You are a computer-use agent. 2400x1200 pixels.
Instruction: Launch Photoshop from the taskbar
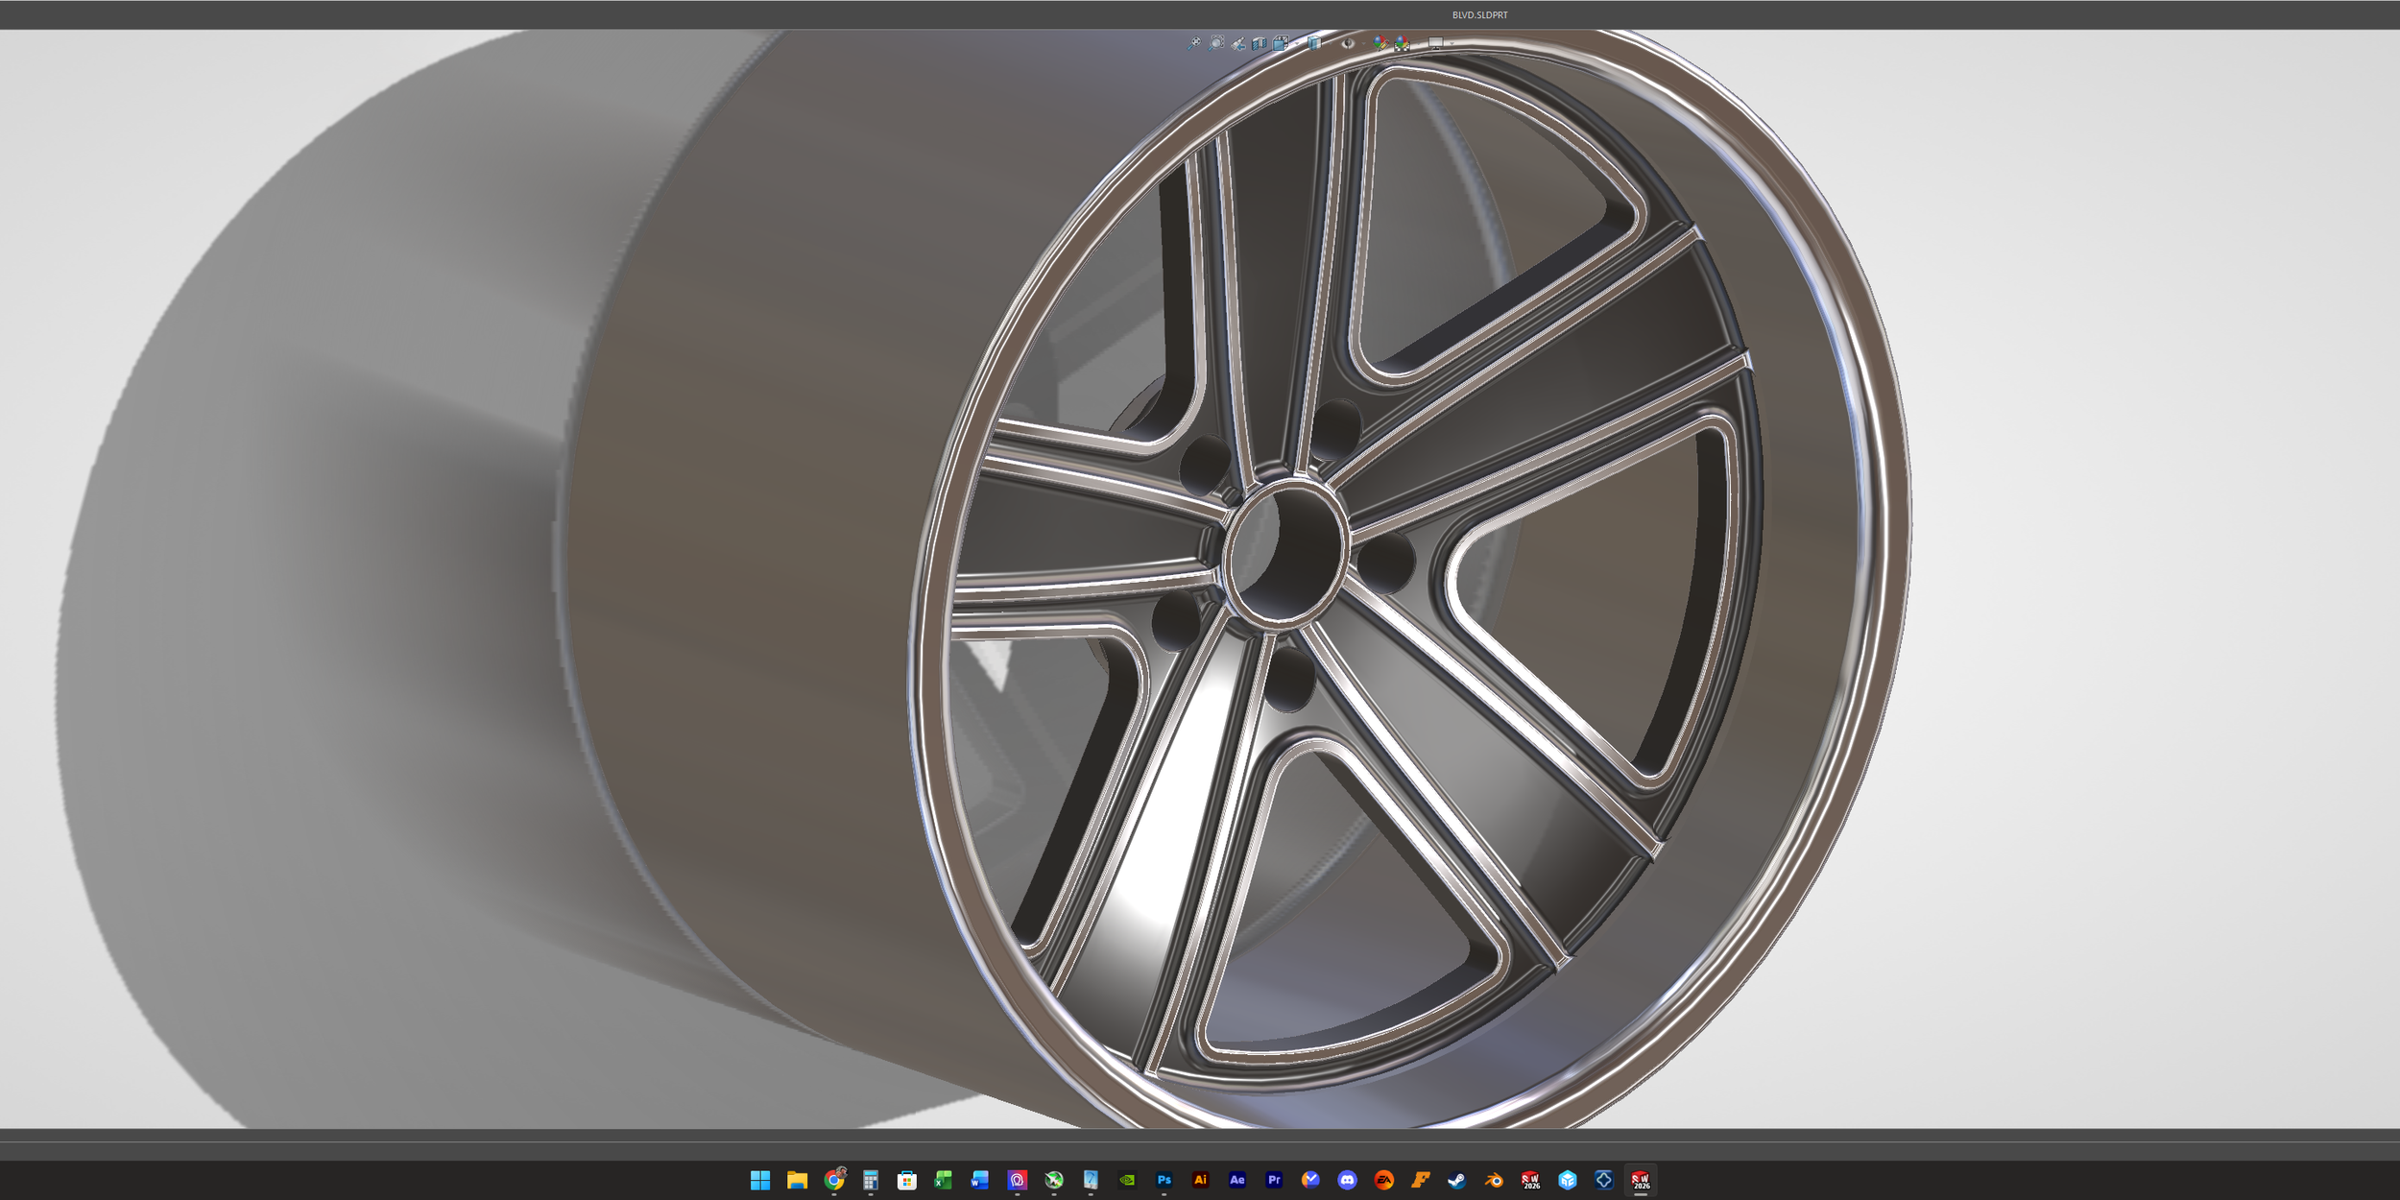(x=1164, y=1180)
